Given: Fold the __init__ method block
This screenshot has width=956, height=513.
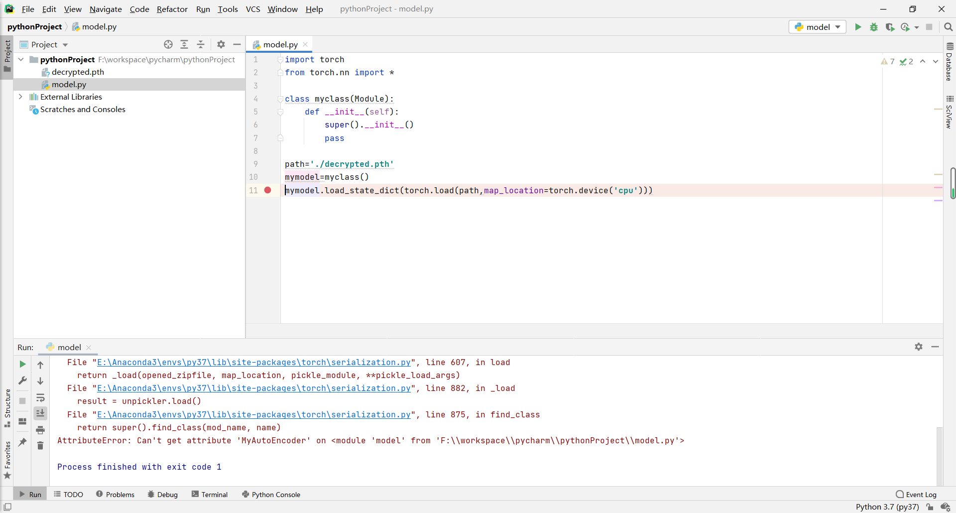Looking at the screenshot, I should pos(280,112).
